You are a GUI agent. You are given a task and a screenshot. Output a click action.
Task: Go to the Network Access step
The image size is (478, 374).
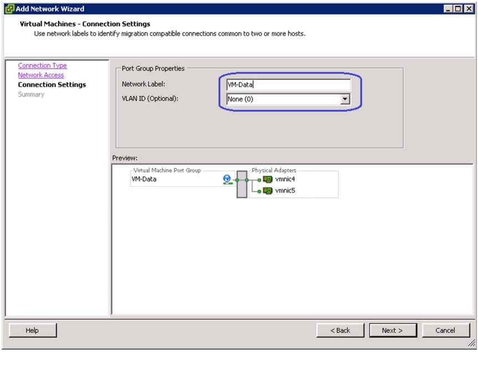click(x=41, y=75)
